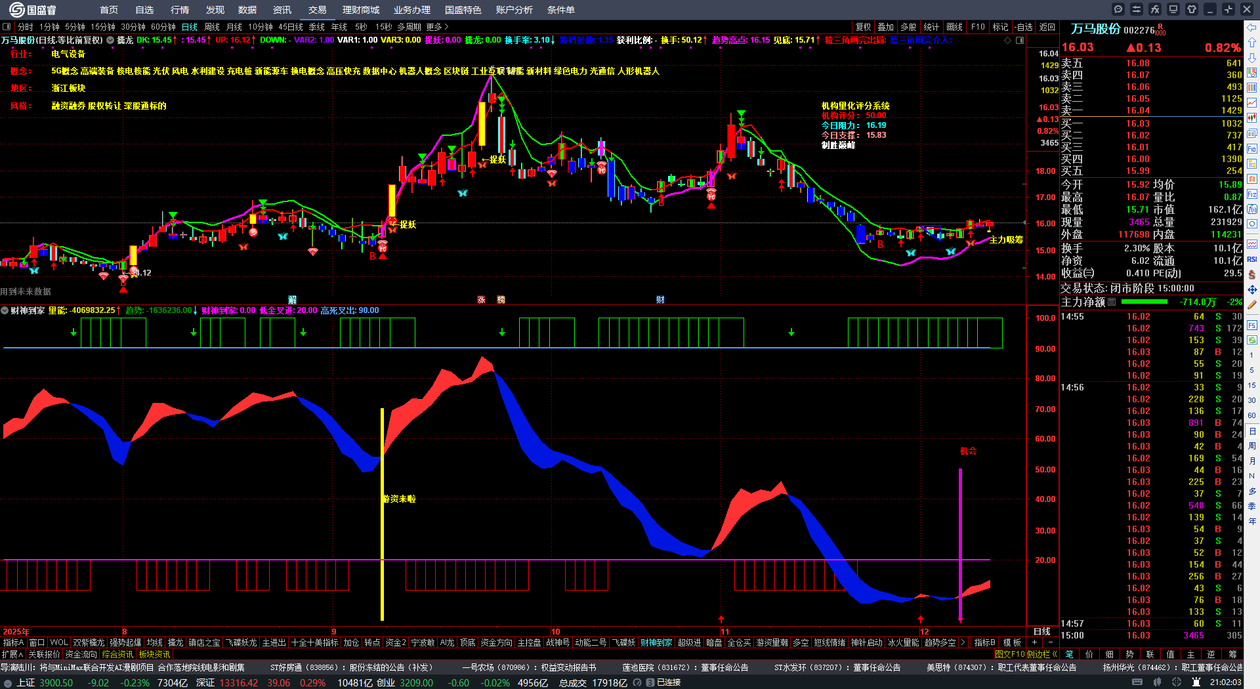Toggle 复权 price adjustment
Screen dimensions: 1260x689
864,27
